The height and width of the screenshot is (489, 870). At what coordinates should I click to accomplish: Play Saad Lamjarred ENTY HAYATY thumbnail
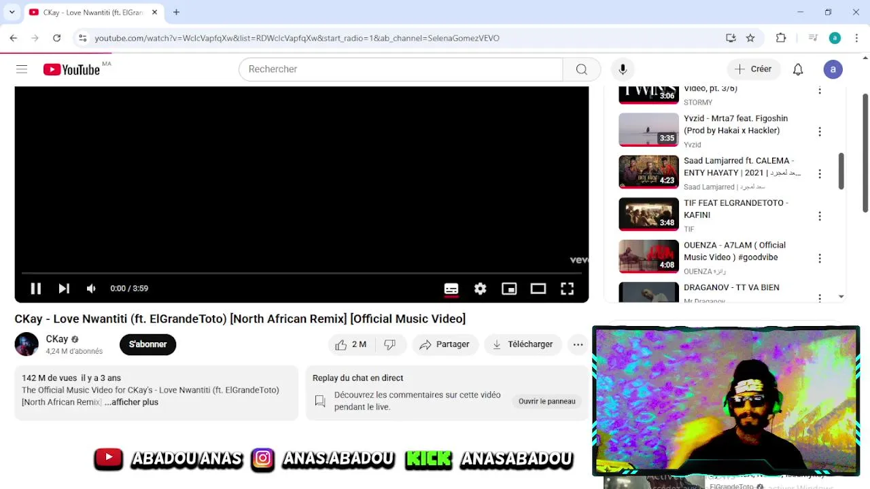point(648,172)
